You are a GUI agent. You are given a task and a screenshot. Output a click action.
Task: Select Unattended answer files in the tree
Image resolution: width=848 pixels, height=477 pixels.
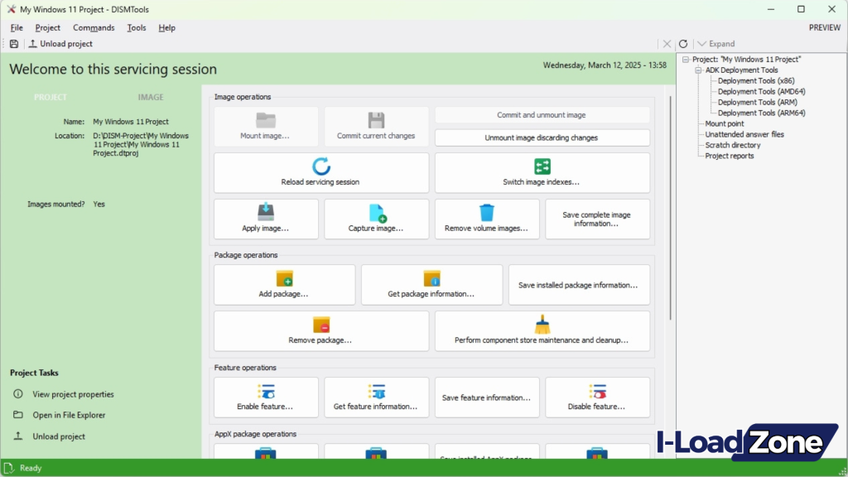point(744,134)
